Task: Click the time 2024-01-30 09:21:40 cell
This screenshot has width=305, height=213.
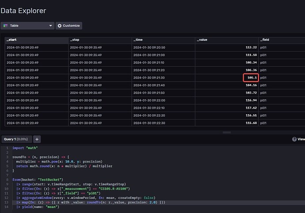Action: coord(164,85)
